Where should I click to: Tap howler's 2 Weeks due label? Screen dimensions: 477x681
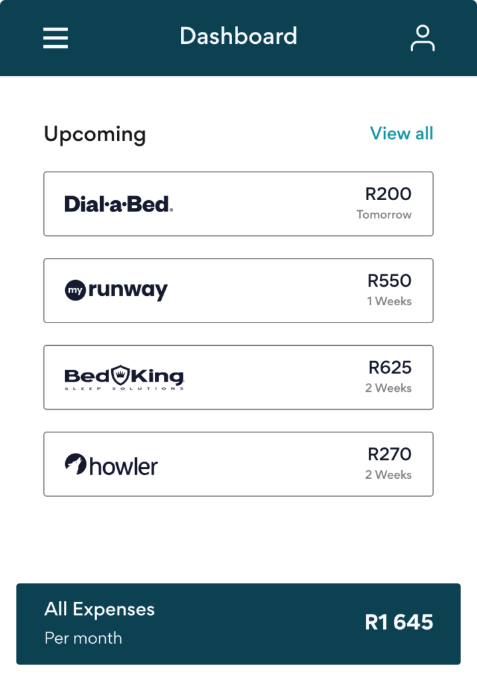coord(389,475)
